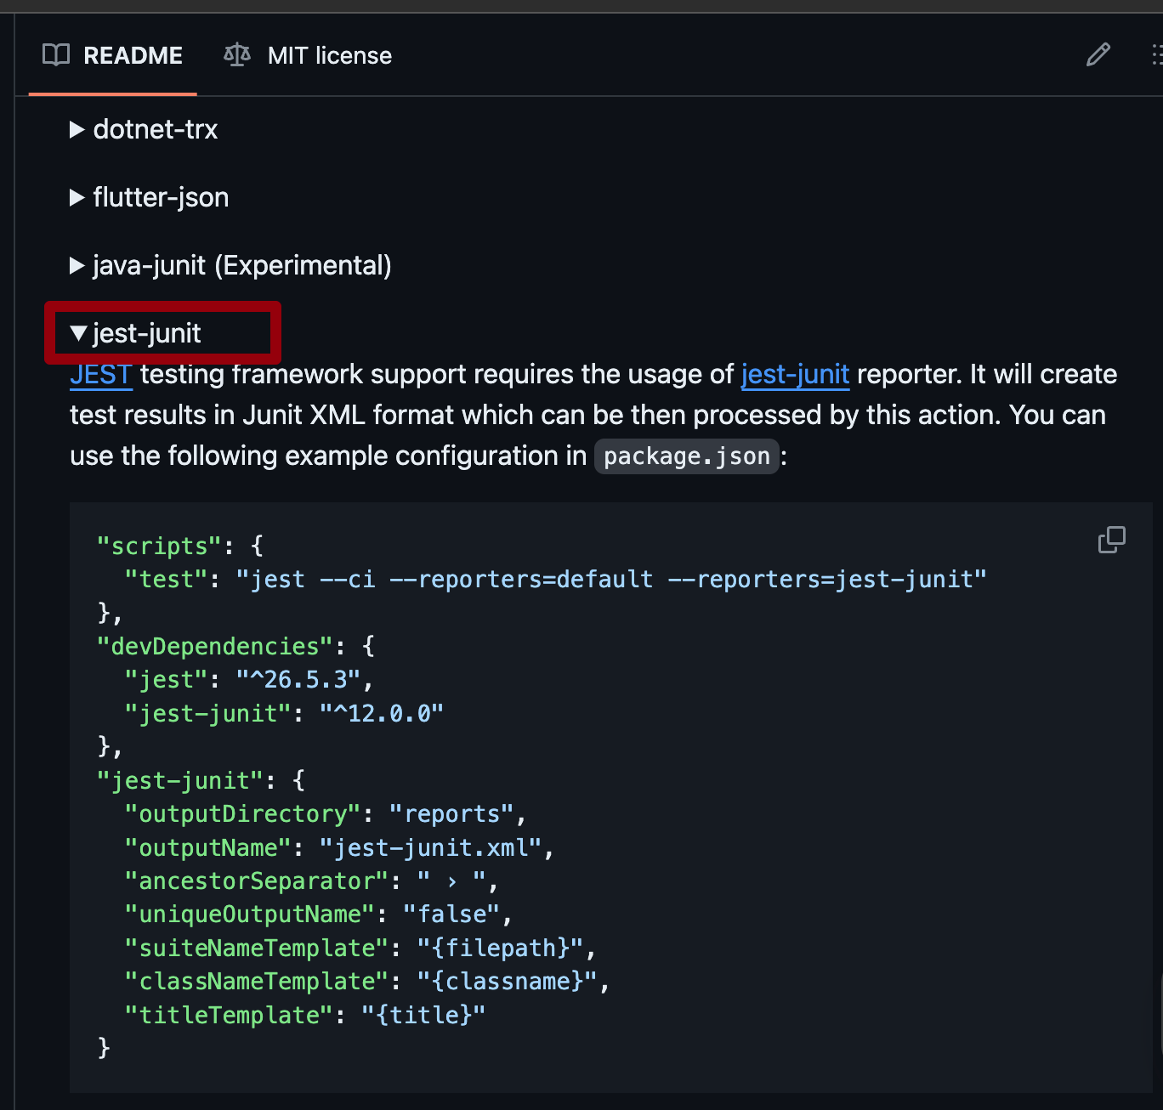Image resolution: width=1163 pixels, height=1110 pixels.
Task: Click the "titleTemplate" key
Action: tap(229, 1015)
